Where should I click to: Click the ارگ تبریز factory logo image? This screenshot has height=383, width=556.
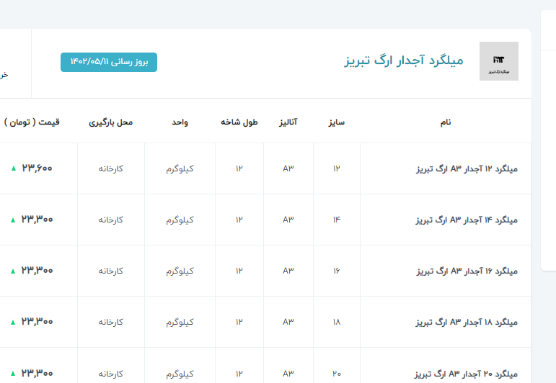498,61
